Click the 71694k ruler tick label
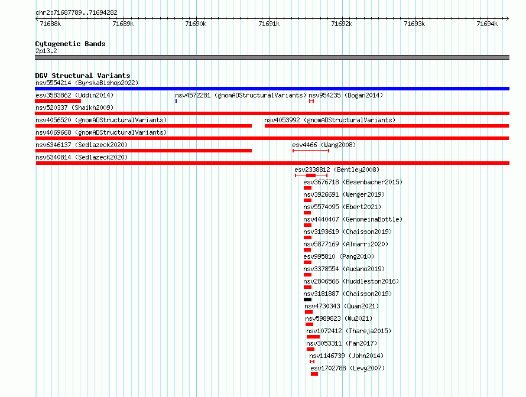 (x=487, y=24)
